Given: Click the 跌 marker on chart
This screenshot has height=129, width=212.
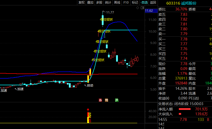Looking at the screenshot, I should (x=117, y=100).
